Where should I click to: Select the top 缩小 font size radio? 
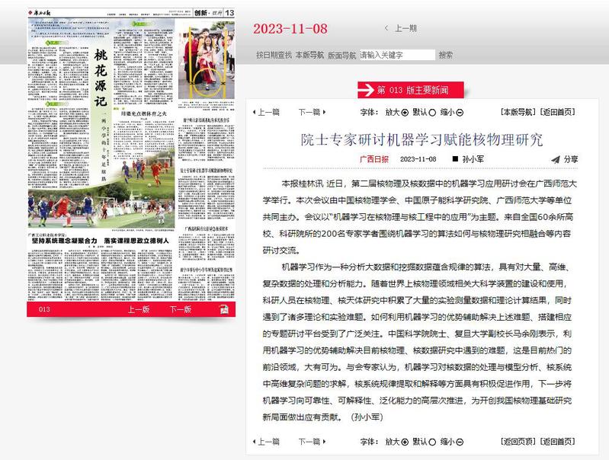(460, 112)
